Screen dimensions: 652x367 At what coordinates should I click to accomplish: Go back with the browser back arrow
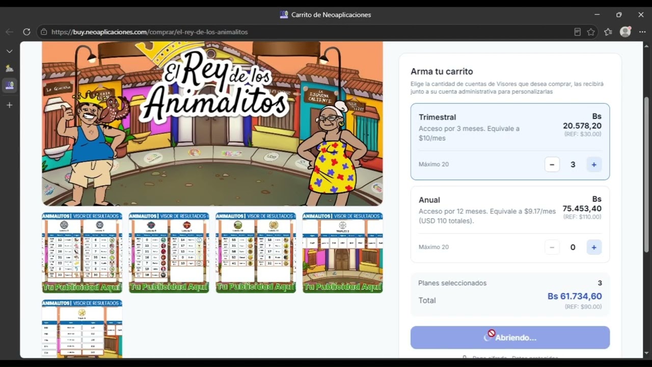click(x=9, y=32)
